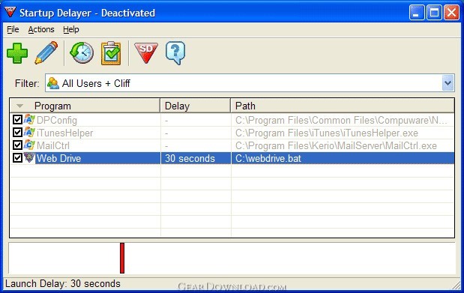Sort by the Delay column header

click(x=196, y=106)
